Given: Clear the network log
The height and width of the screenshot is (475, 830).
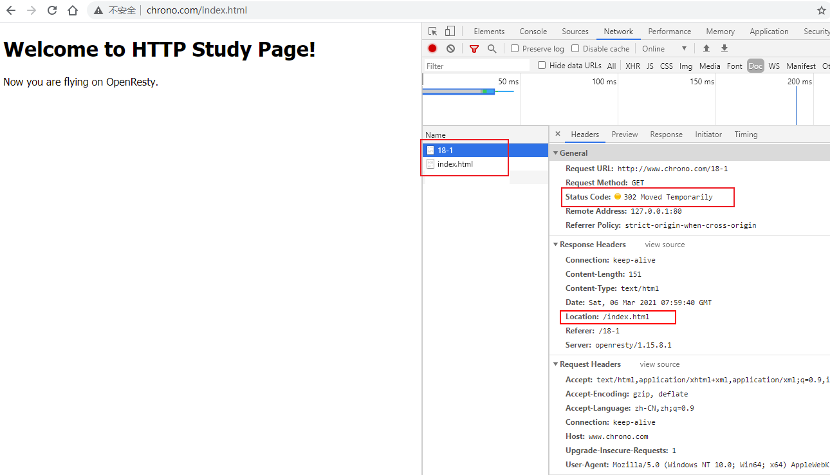Looking at the screenshot, I should [x=450, y=49].
